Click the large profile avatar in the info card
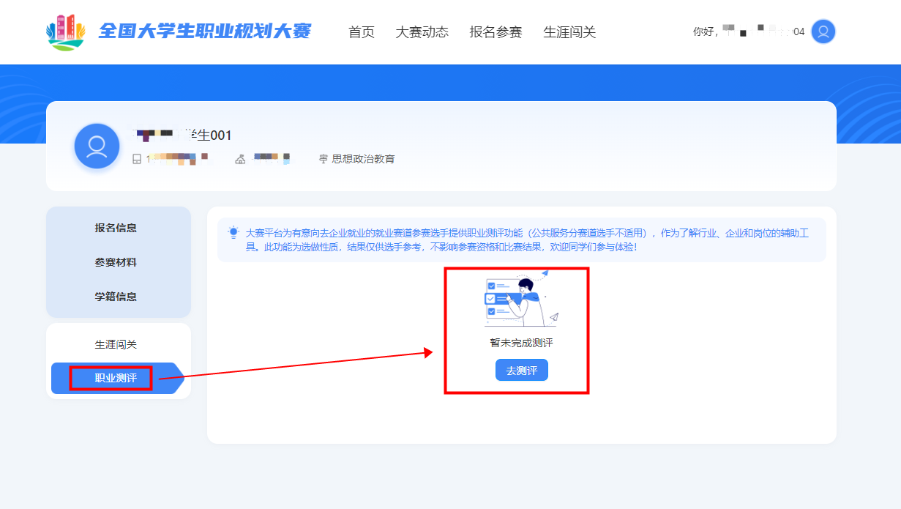901x509 pixels. (97, 146)
